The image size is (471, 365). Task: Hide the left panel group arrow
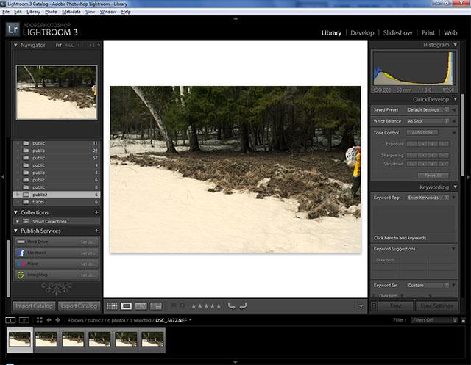[3, 177]
